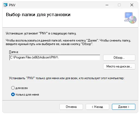The width and height of the screenshot is (140, 115).
Task: Proceed with the "Далее >" button
Action: (124, 107)
